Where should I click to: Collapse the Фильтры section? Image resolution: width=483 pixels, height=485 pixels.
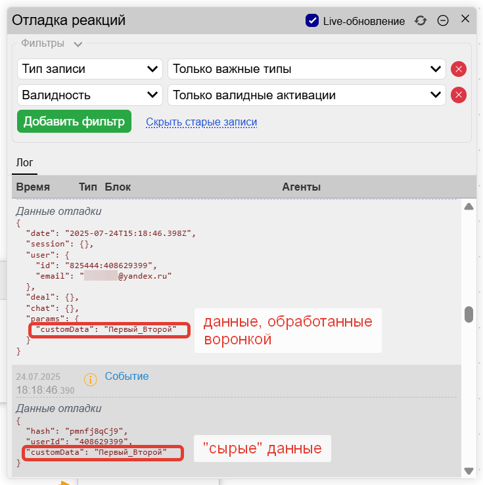coord(78,44)
